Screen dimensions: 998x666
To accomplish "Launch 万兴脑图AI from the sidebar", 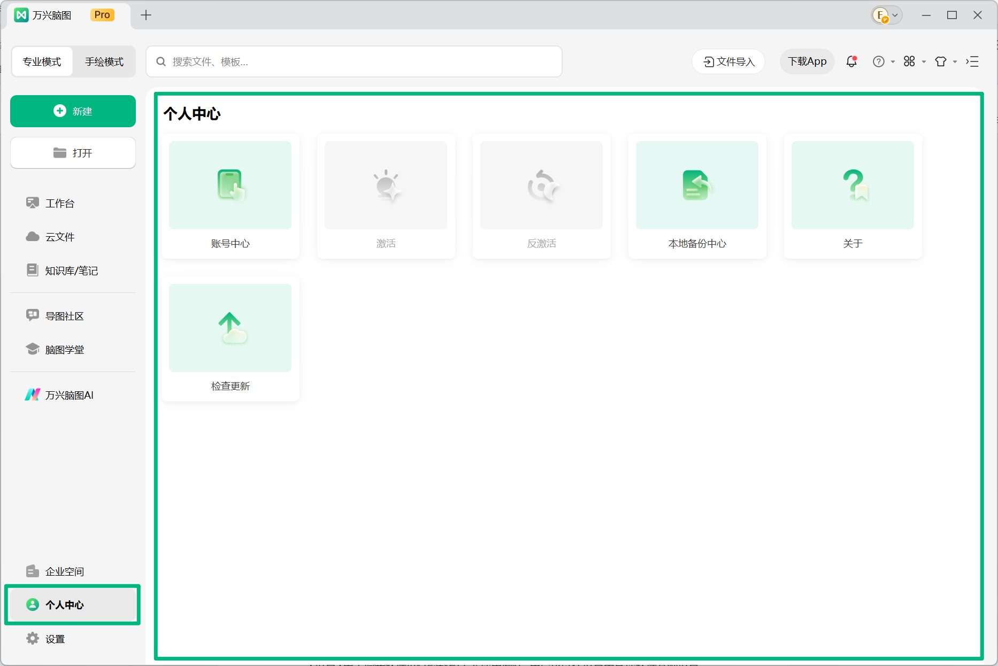I will coord(73,395).
